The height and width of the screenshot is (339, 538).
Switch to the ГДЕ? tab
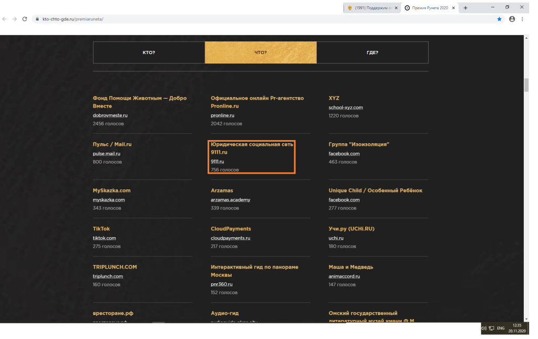(373, 52)
